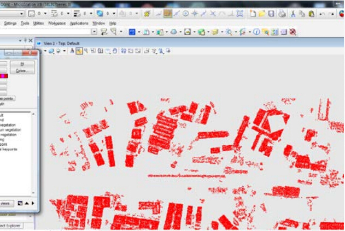Viewport: 345px width, 231px height.
Task: Open a file with the folder icon
Action: tap(261, 13)
